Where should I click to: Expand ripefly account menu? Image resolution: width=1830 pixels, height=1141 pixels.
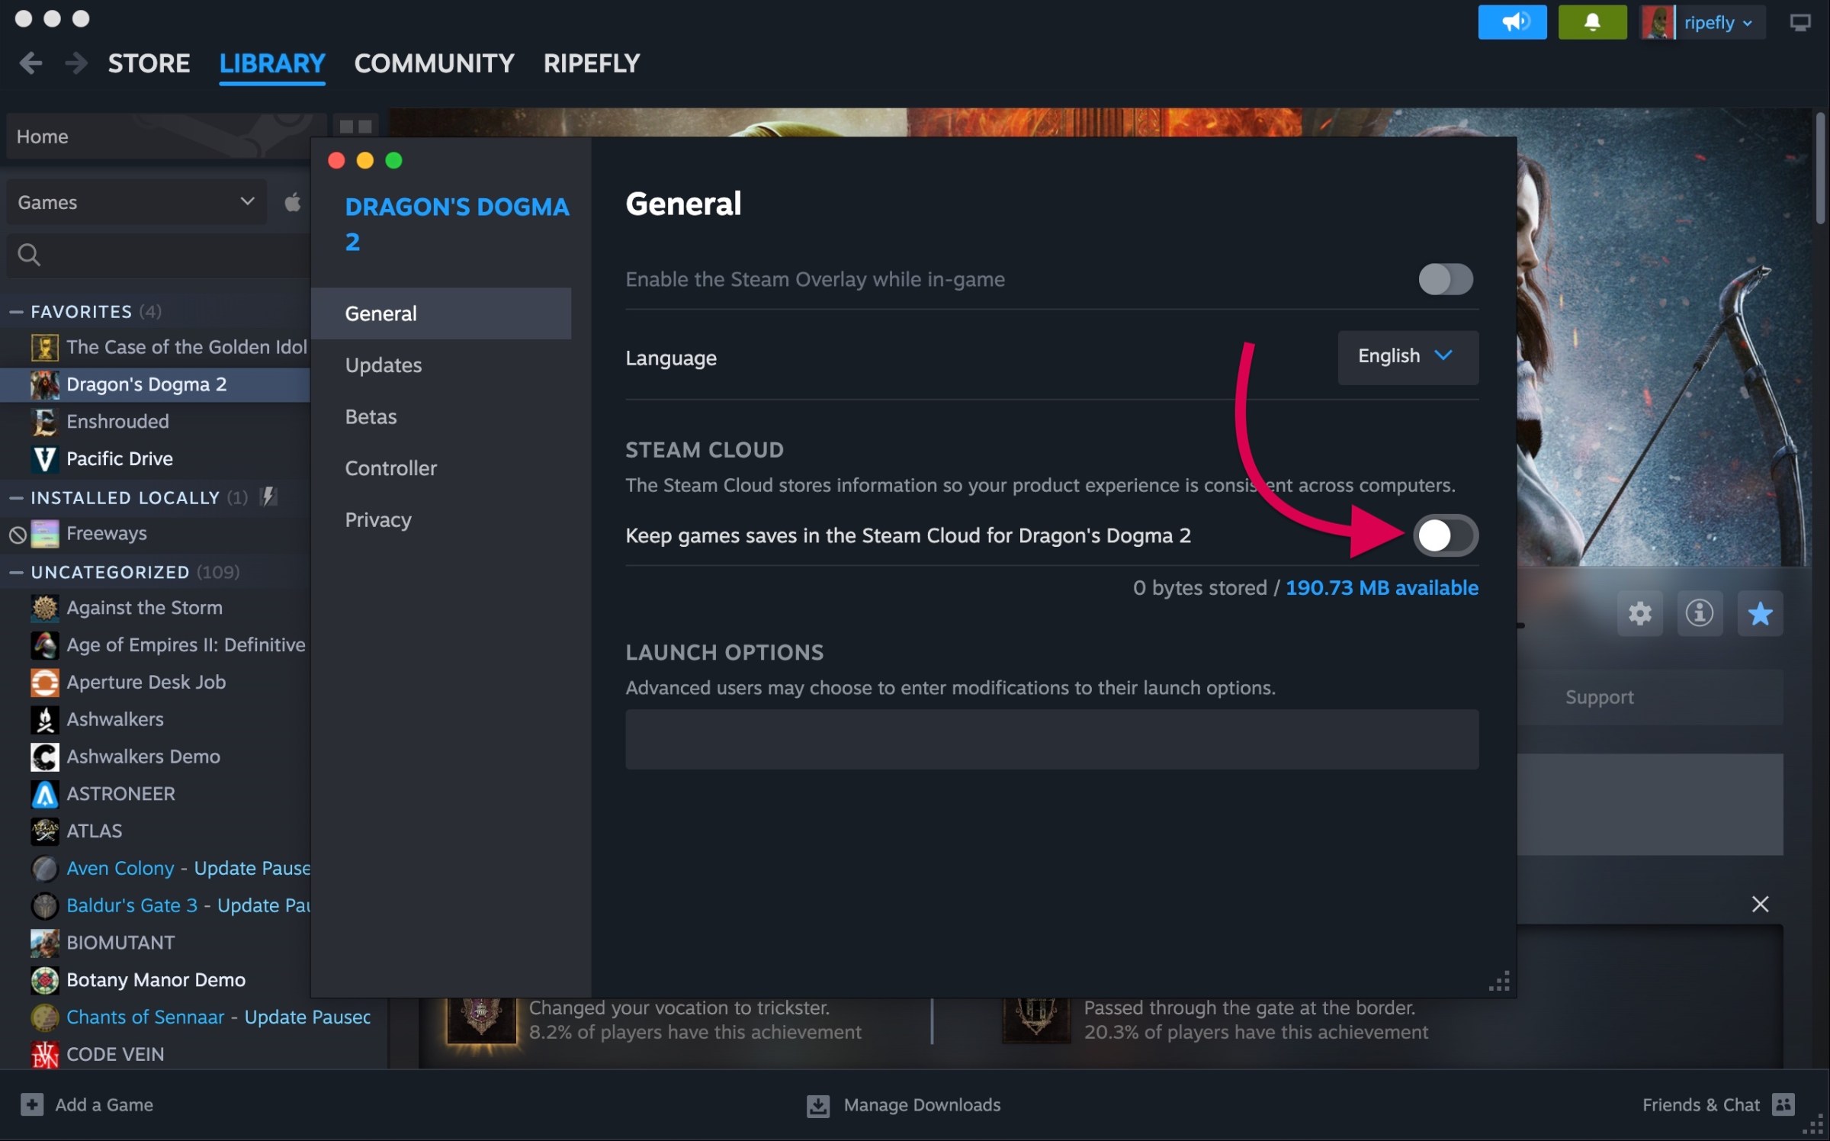click(1719, 22)
